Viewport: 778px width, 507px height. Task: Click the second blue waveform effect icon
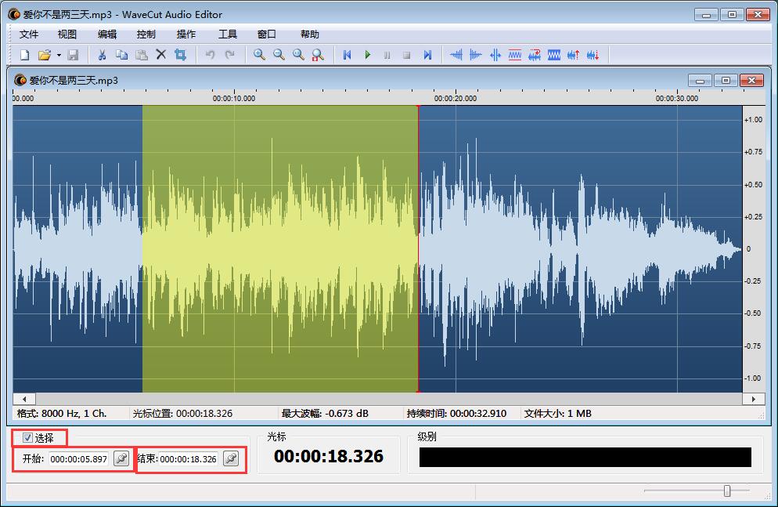[x=475, y=55]
